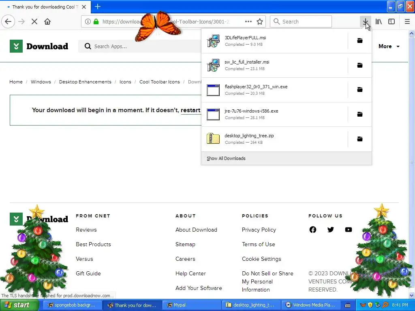
Task: Open desktop_lighting_tree.zip from downloads list
Action: click(274, 139)
